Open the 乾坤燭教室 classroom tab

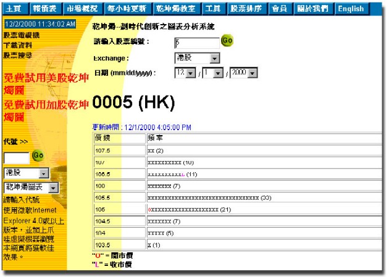[175, 9]
